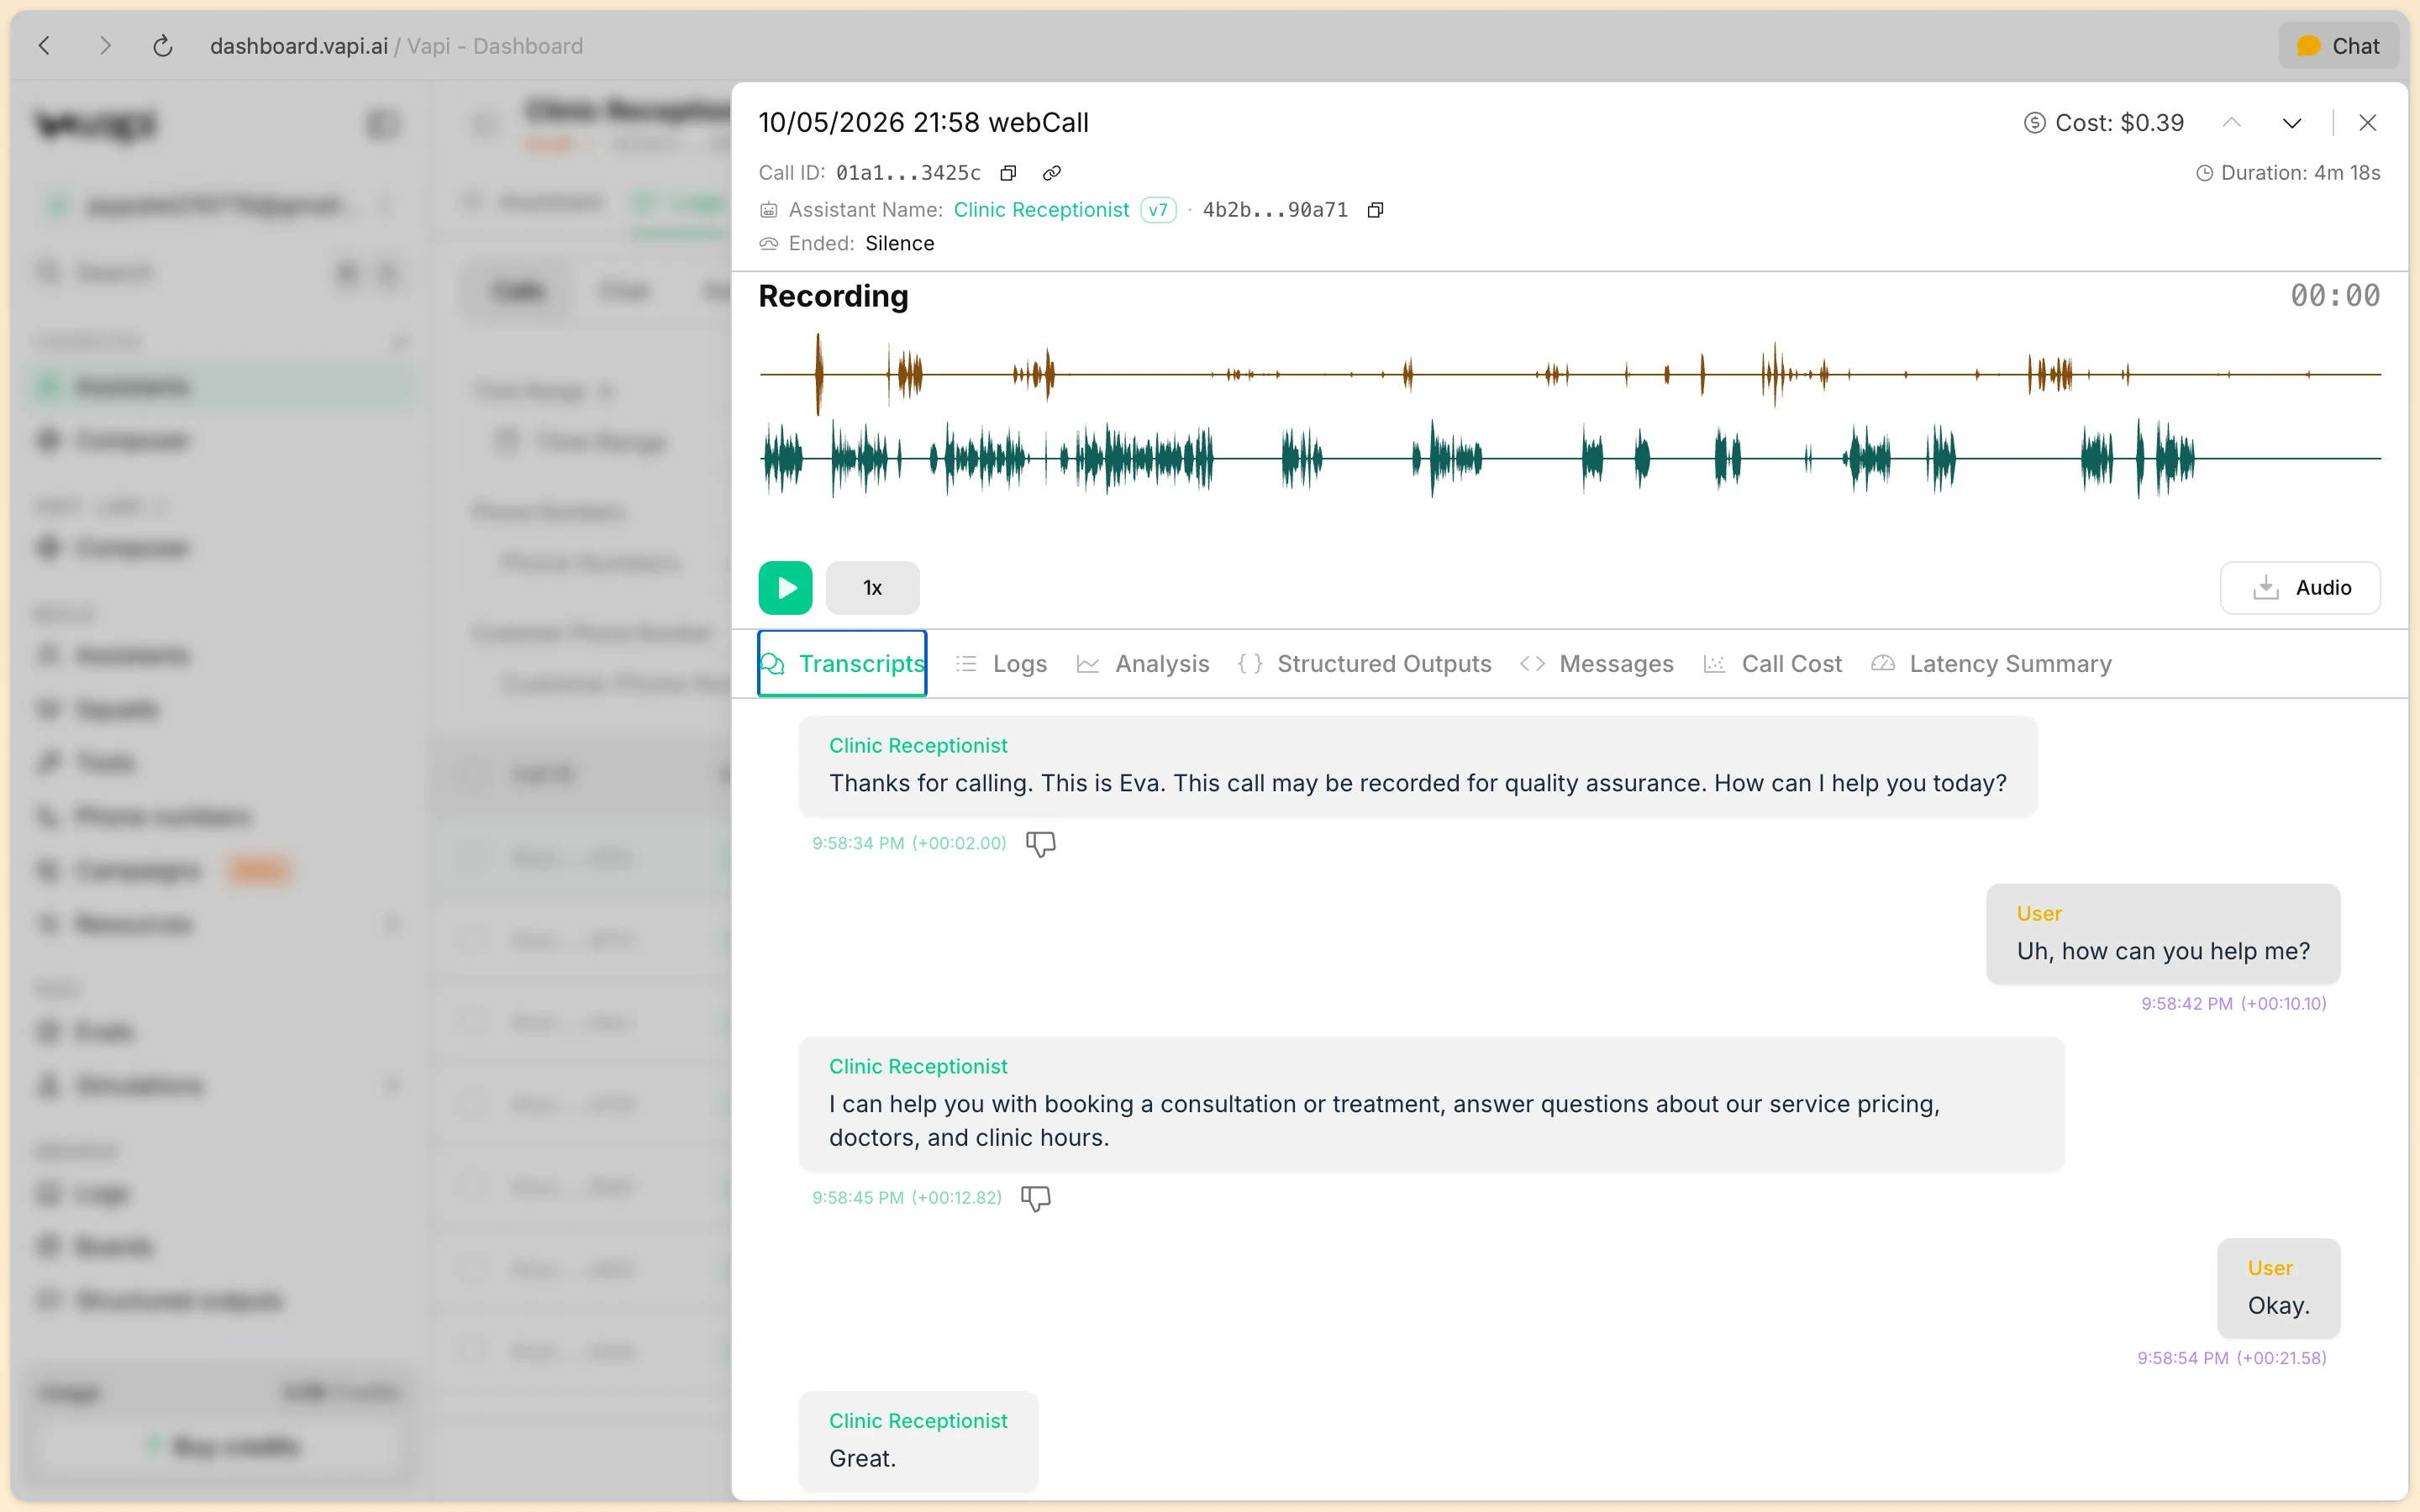The height and width of the screenshot is (1512, 2420).
Task: Open the Messages tab
Action: [1596, 664]
